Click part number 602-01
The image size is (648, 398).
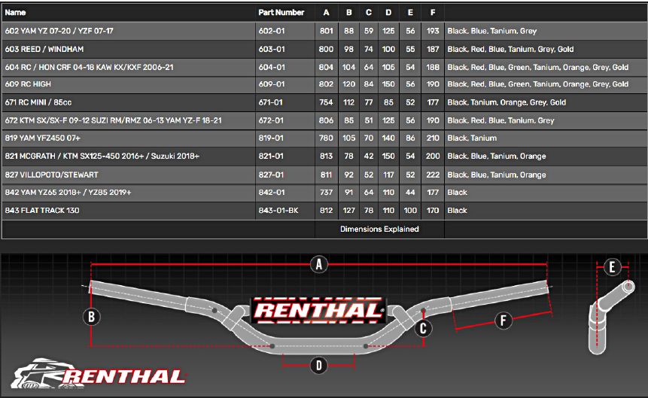click(x=272, y=31)
